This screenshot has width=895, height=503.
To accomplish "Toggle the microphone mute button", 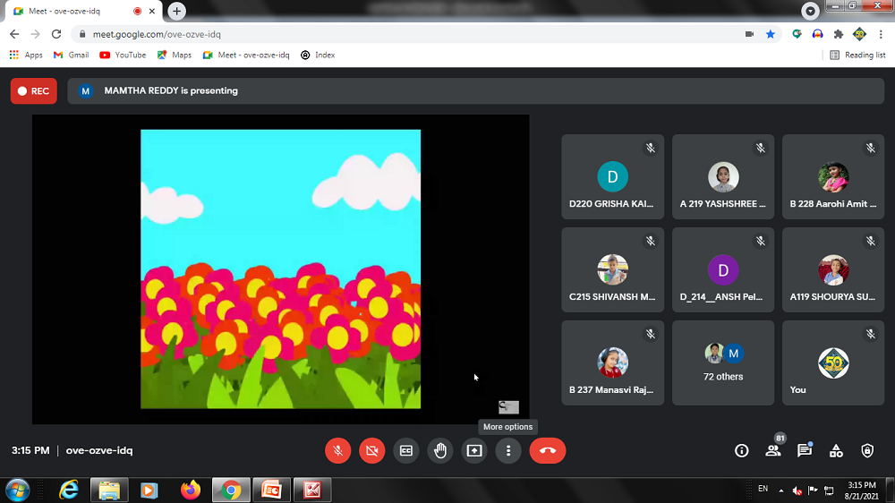I will click(337, 451).
